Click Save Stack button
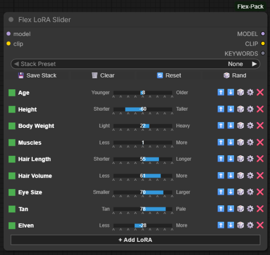 click(x=37, y=76)
